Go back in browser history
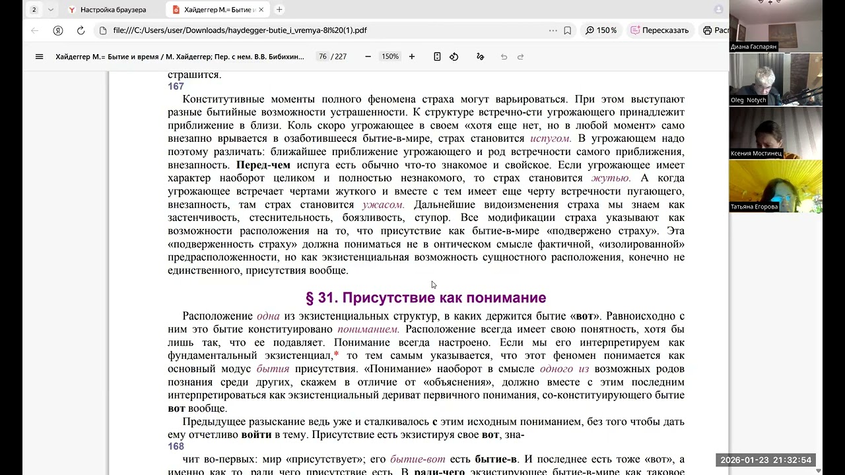Image resolution: width=845 pixels, height=475 pixels. pyautogui.click(x=35, y=30)
